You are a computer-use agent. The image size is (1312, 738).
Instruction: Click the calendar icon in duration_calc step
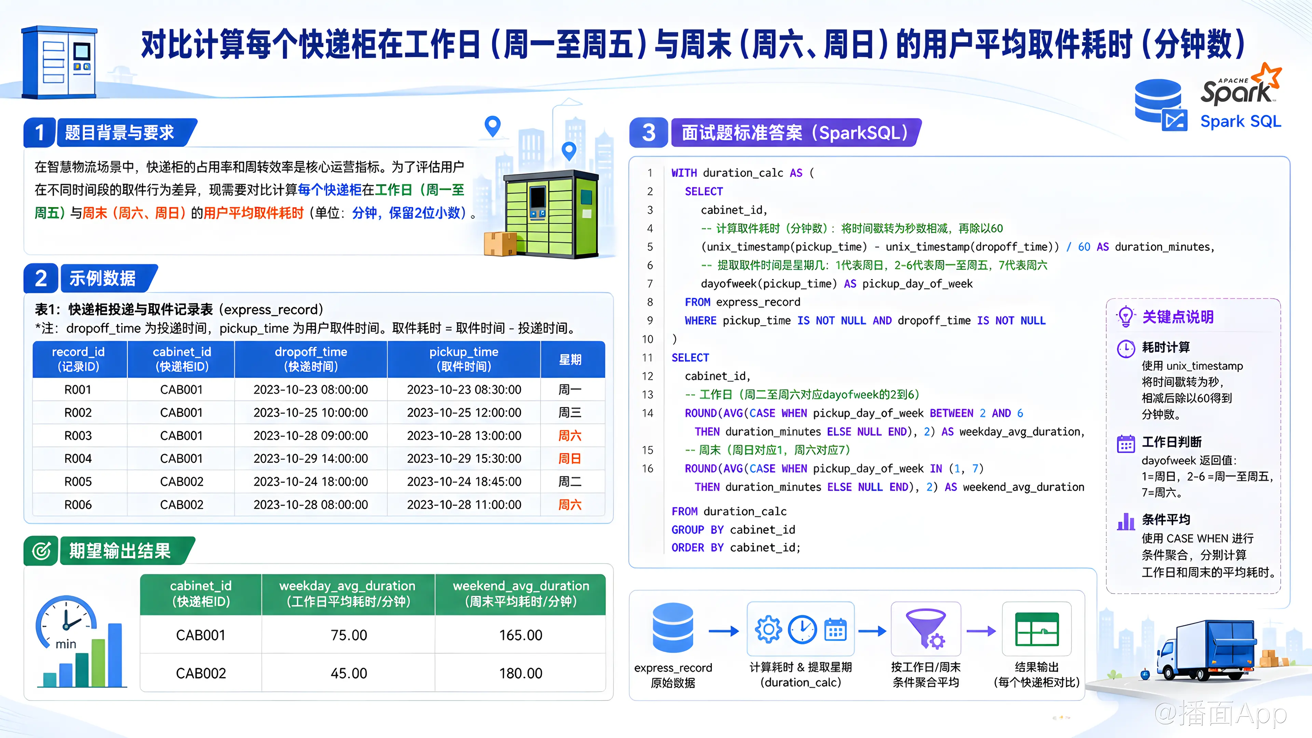point(835,629)
